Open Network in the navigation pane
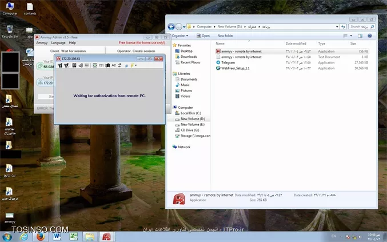The width and height of the screenshot is (387, 242). point(181,147)
